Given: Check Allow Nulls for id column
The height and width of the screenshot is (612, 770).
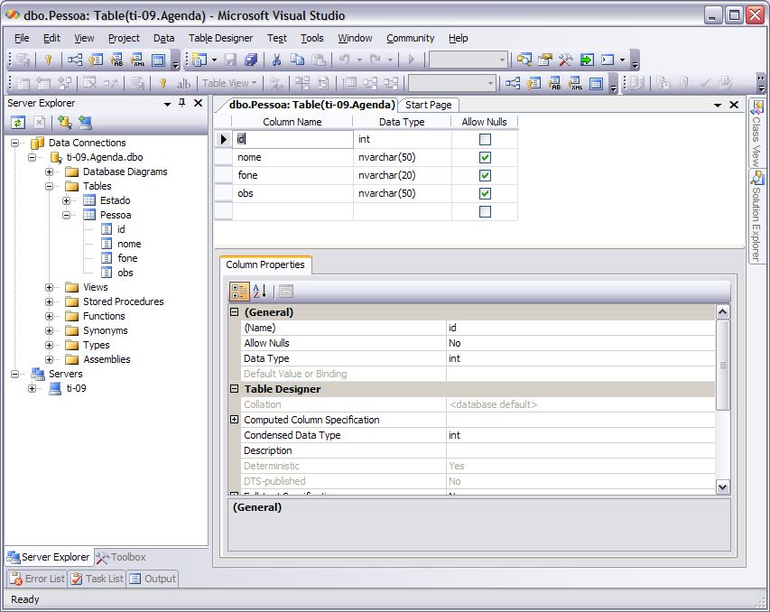Looking at the screenshot, I should (485, 139).
